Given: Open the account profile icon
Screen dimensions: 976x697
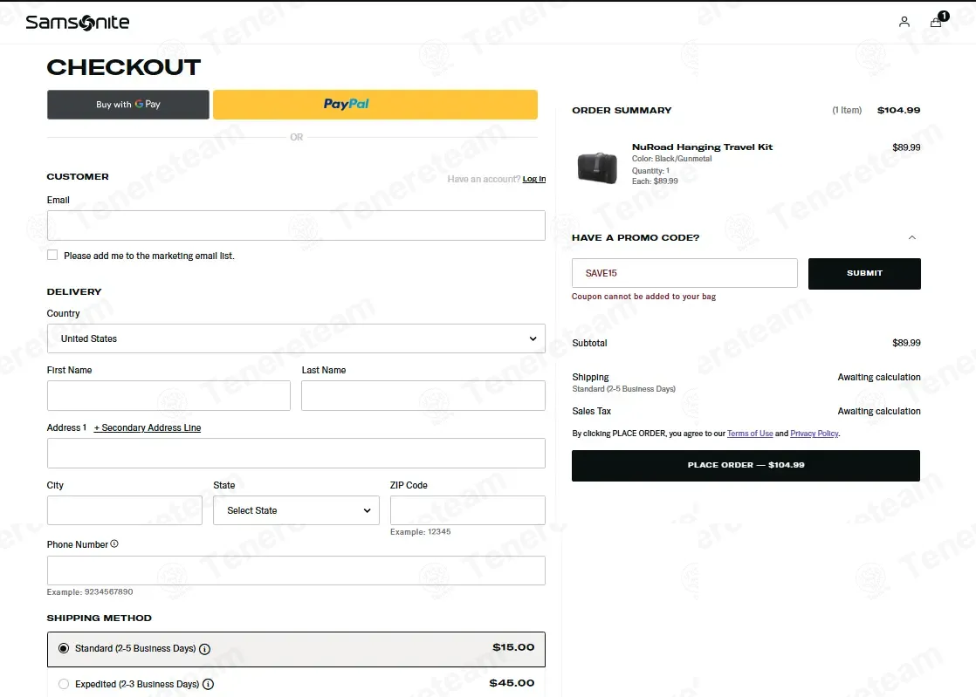Looking at the screenshot, I should [904, 23].
